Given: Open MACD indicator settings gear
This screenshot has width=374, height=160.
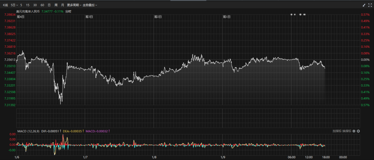Looking at the screenshot, I should coord(354,131).
